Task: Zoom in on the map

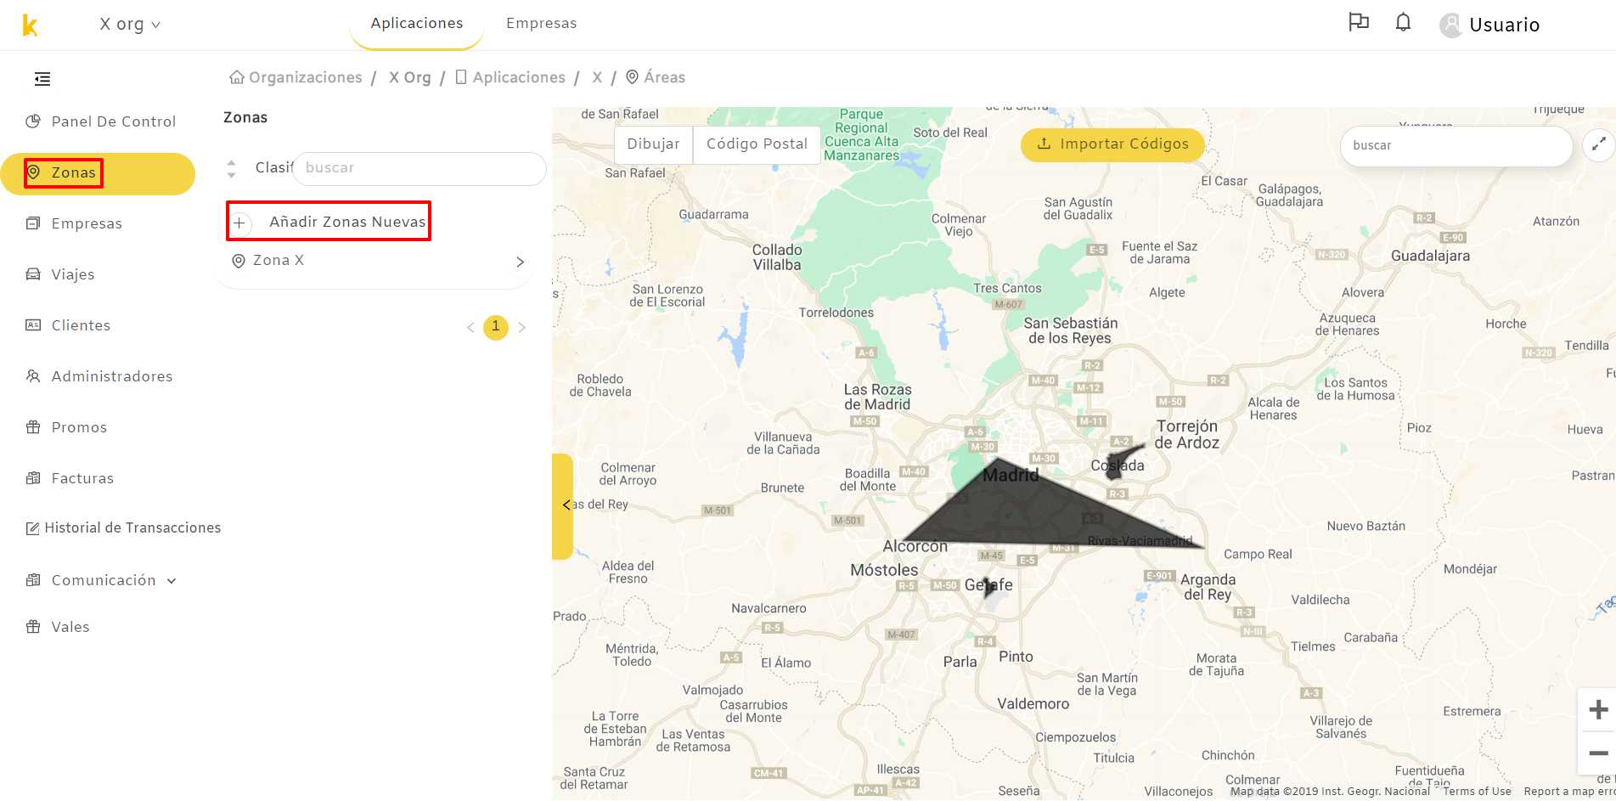Action: [x=1598, y=709]
